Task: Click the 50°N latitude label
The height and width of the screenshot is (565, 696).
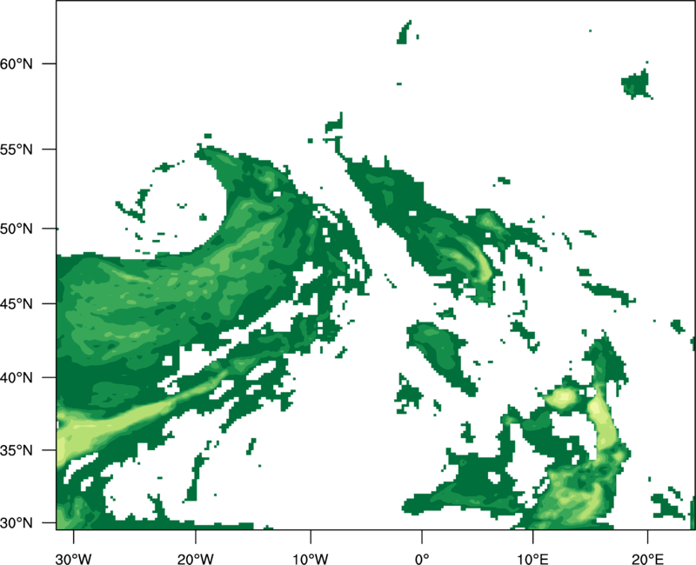Action: coord(17,229)
